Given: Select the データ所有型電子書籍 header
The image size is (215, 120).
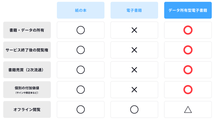Looking at the screenshot, I should tap(188, 10).
